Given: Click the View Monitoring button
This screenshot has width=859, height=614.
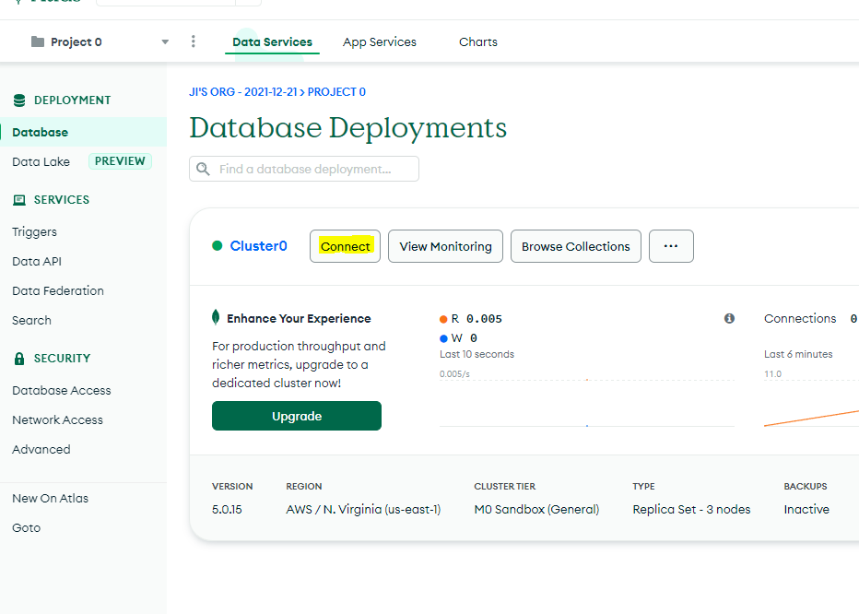Looking at the screenshot, I should pyautogui.click(x=445, y=246).
